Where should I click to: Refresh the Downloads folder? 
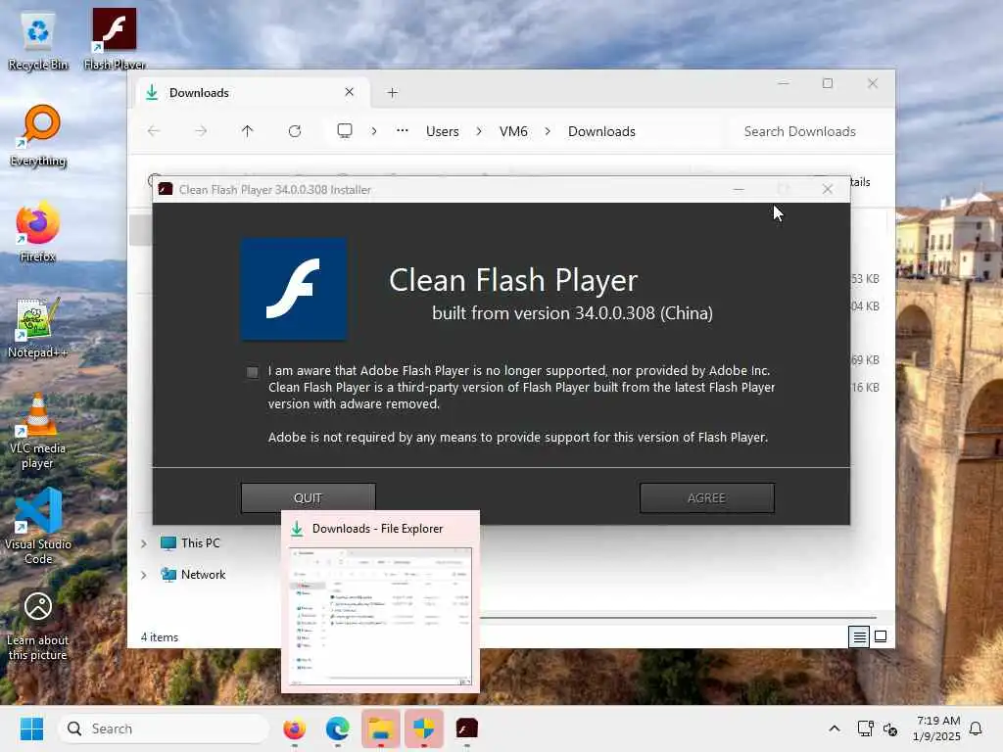coord(295,131)
